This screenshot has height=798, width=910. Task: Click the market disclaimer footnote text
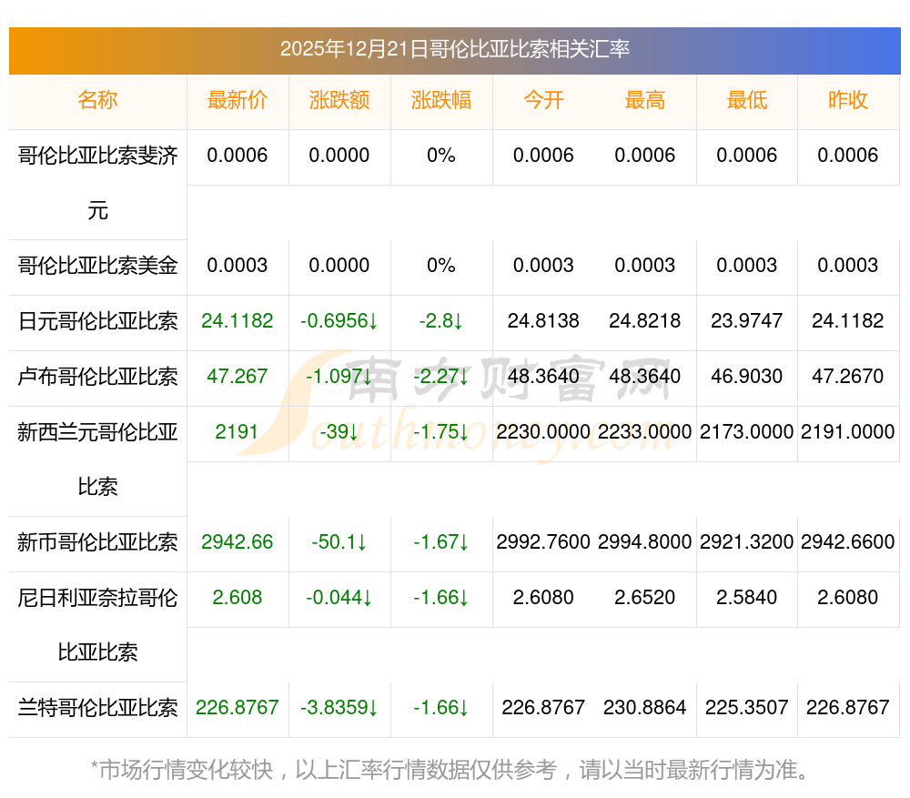point(450,770)
